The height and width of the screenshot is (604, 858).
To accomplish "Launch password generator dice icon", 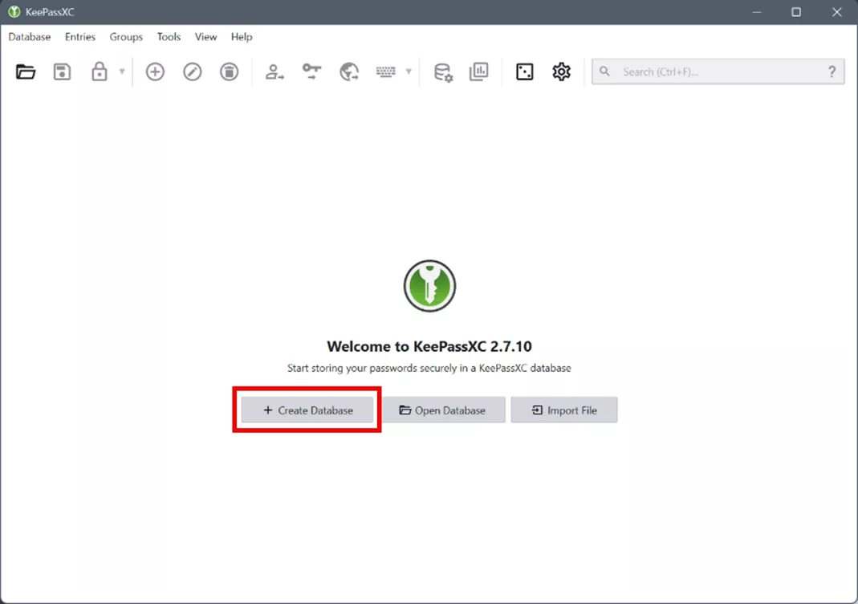I will point(524,71).
